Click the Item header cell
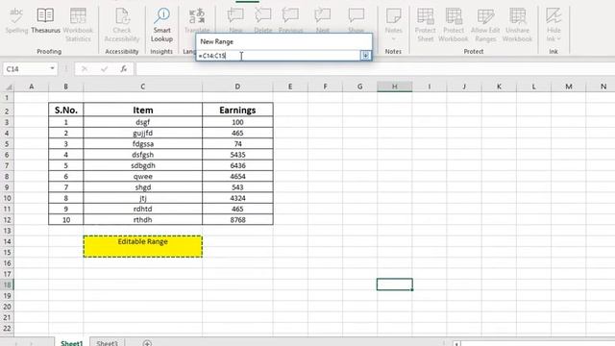 (143, 110)
